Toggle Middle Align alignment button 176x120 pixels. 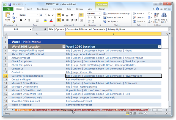[x=63, y=15]
